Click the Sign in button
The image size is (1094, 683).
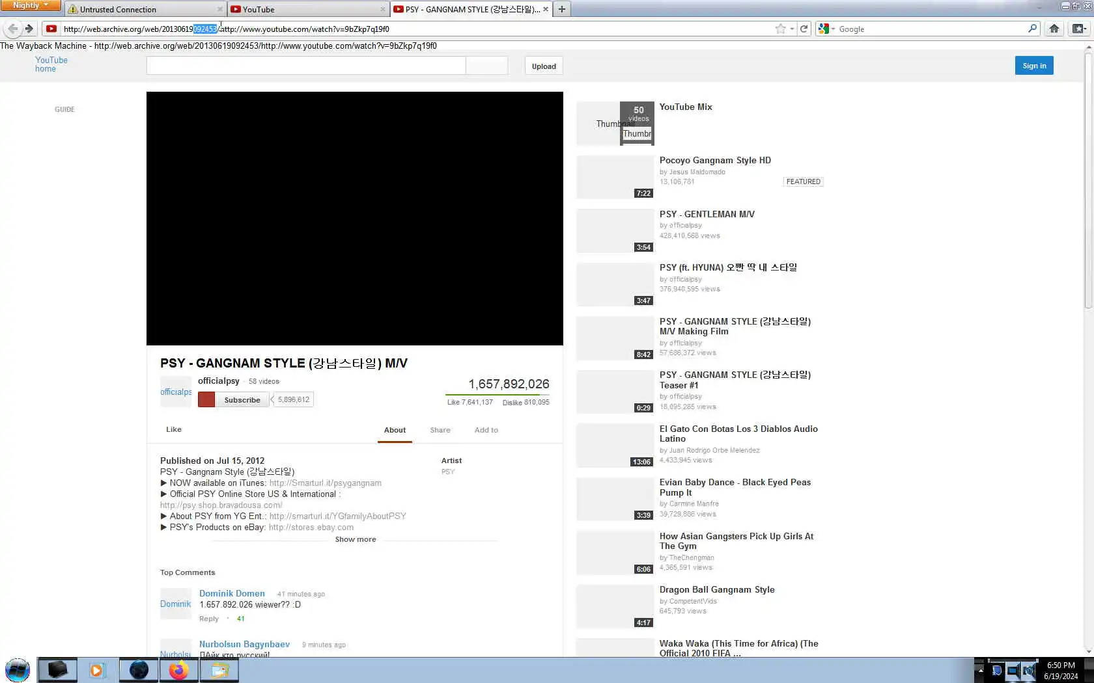[x=1034, y=66]
